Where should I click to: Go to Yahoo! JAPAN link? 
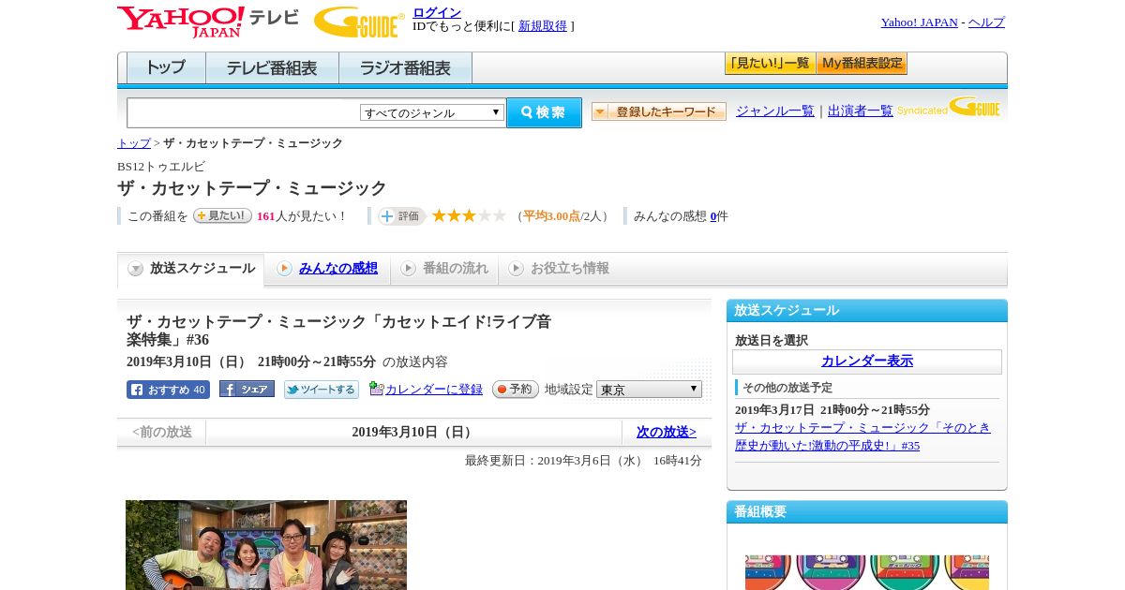coord(919,22)
